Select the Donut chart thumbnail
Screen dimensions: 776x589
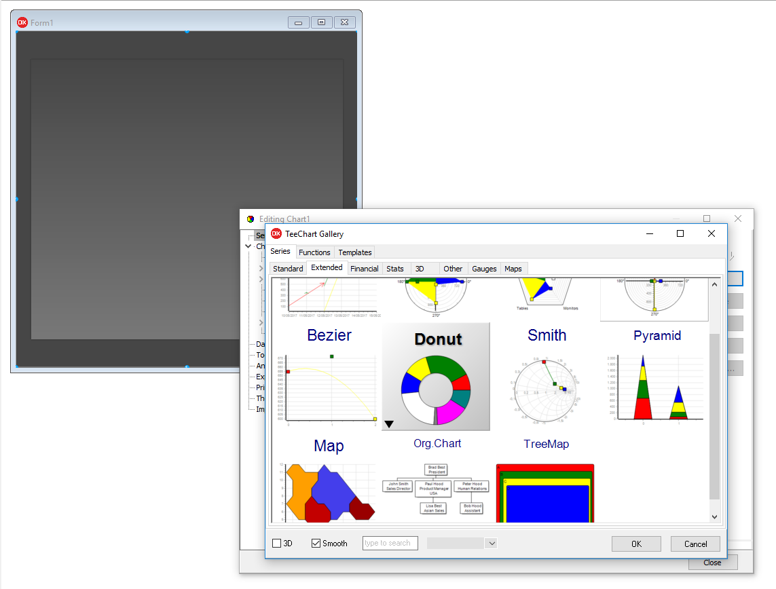tap(436, 385)
